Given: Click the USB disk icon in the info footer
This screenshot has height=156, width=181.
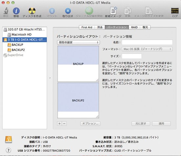Looking at the screenshot, I should [x=9, y=139].
